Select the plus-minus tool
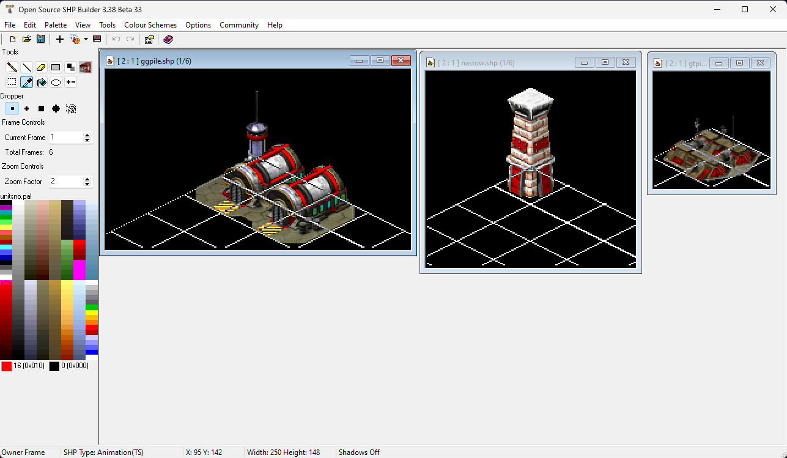The width and height of the screenshot is (787, 458). coord(70,82)
